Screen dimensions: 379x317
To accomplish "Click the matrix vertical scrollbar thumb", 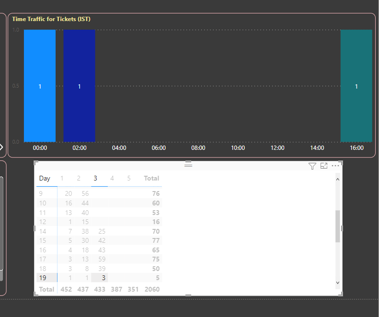I will click(x=338, y=226).
